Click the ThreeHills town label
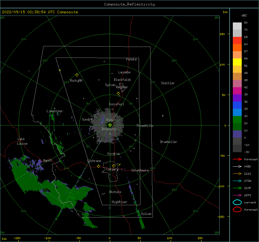The image size is (259, 242). point(145,126)
